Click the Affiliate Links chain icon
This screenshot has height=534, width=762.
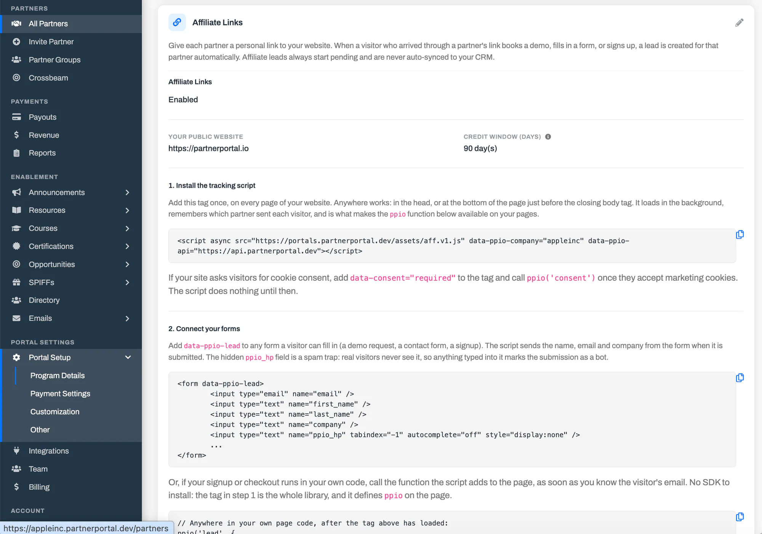pyautogui.click(x=177, y=22)
